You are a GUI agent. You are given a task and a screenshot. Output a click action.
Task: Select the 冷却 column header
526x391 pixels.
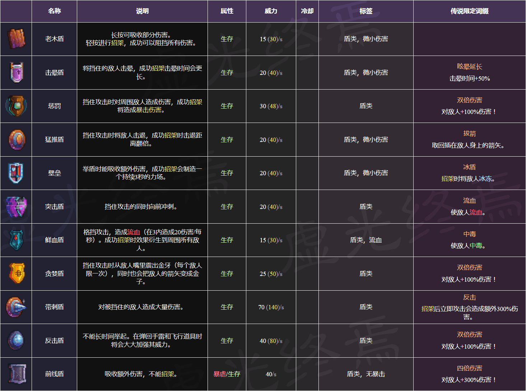(307, 11)
